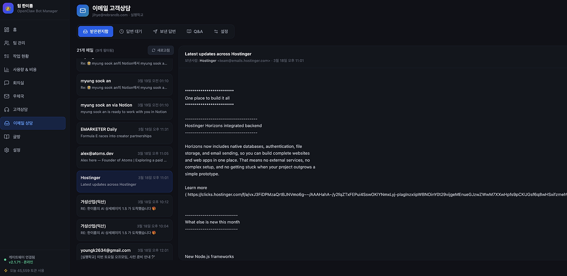Open 우체국 via its envelope icon
This screenshot has height=276, width=567.
[7, 96]
